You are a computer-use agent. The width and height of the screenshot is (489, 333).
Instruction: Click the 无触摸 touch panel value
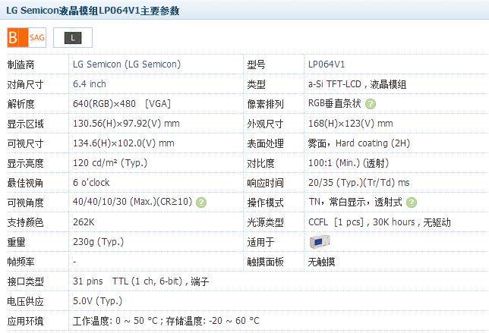click(321, 262)
